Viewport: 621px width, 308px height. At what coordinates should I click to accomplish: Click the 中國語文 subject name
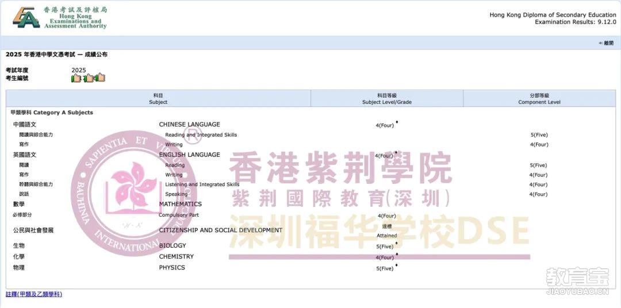[x=25, y=124]
